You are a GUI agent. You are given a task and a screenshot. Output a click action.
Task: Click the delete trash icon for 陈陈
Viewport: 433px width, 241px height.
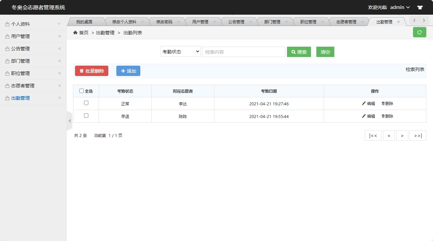[x=383, y=116]
